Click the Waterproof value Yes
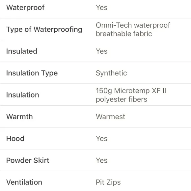The width and height of the screenshot is (191, 191). pyautogui.click(x=101, y=8)
